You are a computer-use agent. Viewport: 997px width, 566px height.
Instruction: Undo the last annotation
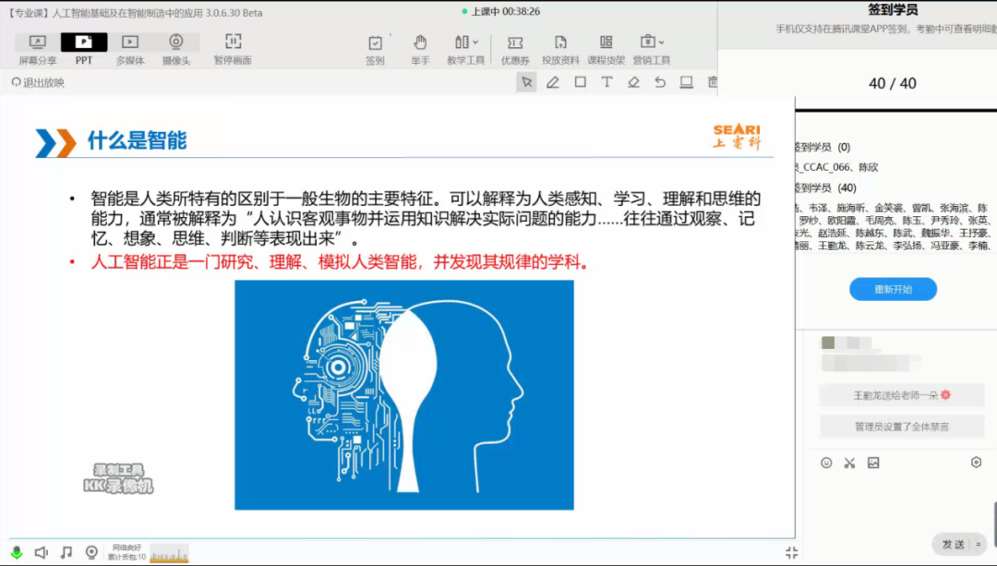point(660,82)
